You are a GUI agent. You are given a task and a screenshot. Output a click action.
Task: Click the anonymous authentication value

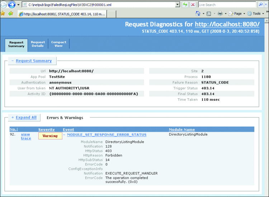[x=60, y=83]
